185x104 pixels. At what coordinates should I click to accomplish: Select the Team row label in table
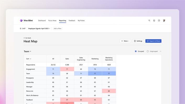point(28,73)
